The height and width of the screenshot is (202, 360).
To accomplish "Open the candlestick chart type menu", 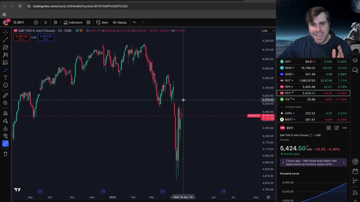I will point(56,22).
